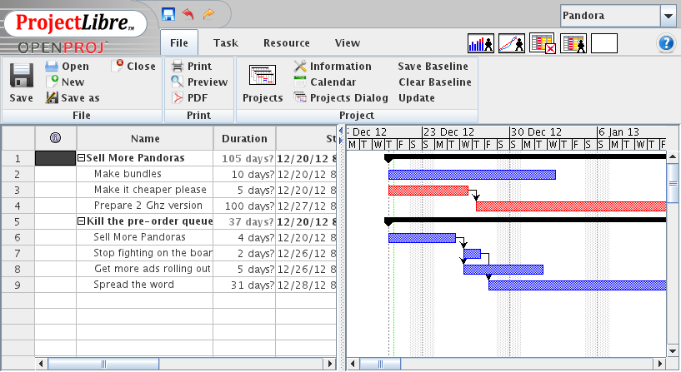The height and width of the screenshot is (372, 681).
Task: Select the blue Make bundles Gantt bar
Action: tap(472, 174)
